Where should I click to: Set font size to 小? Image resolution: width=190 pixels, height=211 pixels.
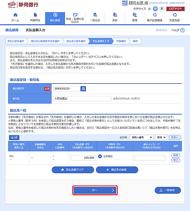pyautogui.click(x=149, y=9)
